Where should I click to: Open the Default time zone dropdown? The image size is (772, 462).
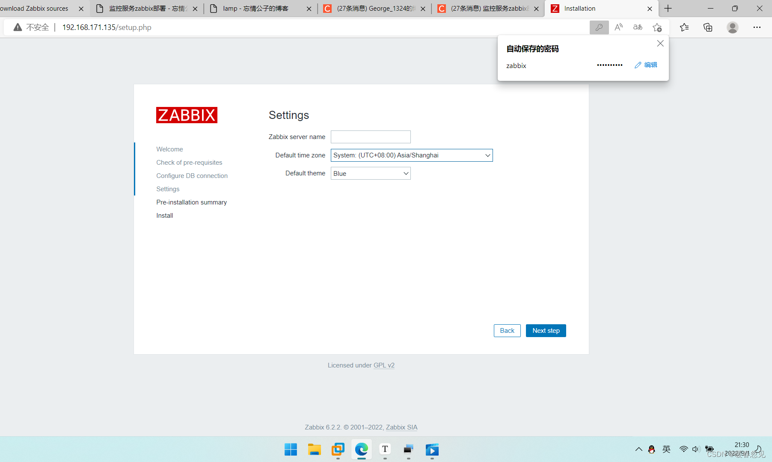tap(412, 155)
